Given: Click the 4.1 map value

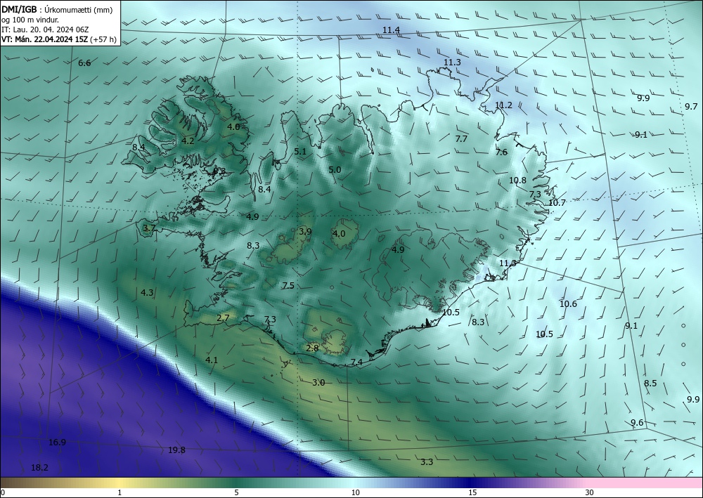Looking at the screenshot, I should tap(212, 360).
